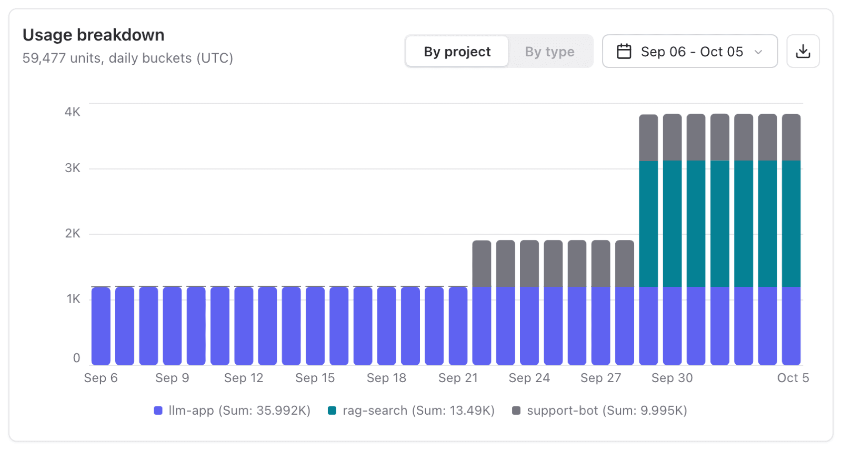Screen dimensions: 842x450
Task: Switch to By type view
Action: [x=549, y=51]
